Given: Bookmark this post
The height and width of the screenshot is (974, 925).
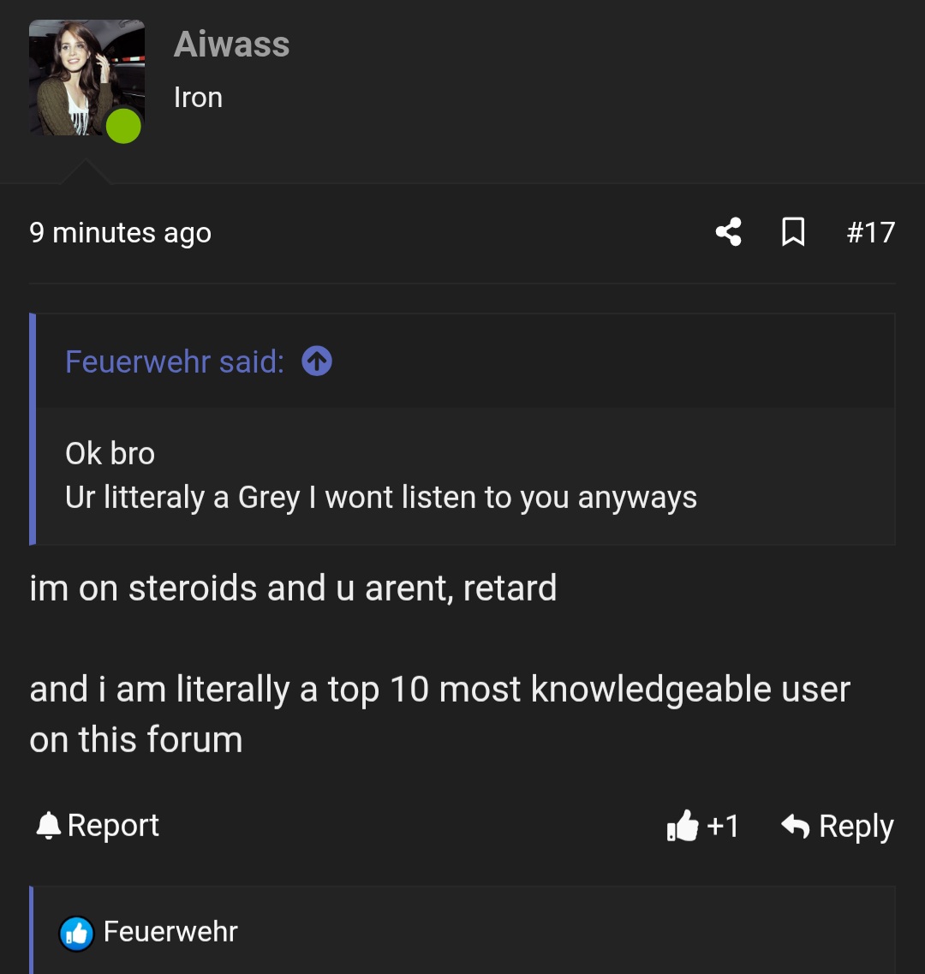Looking at the screenshot, I should (x=792, y=231).
